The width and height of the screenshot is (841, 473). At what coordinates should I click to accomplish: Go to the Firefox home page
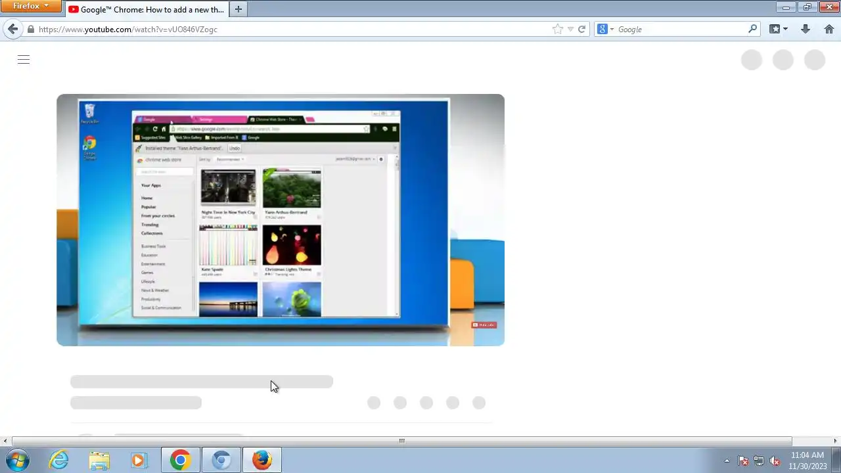pyautogui.click(x=829, y=29)
